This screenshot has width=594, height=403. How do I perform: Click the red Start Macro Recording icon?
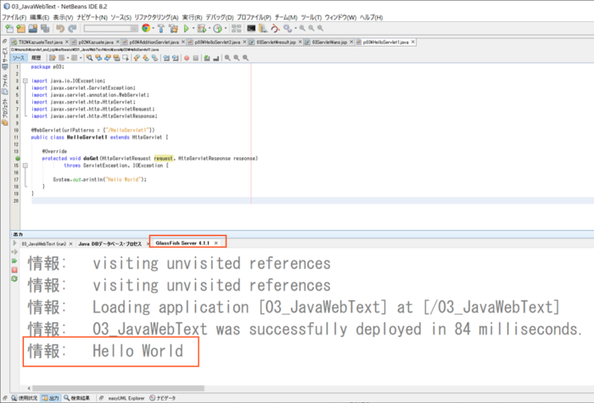point(187,58)
